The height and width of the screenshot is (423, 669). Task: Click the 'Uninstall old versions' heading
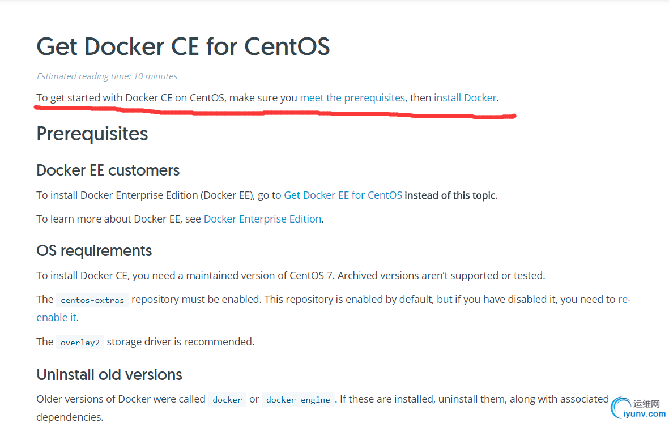pos(109,374)
